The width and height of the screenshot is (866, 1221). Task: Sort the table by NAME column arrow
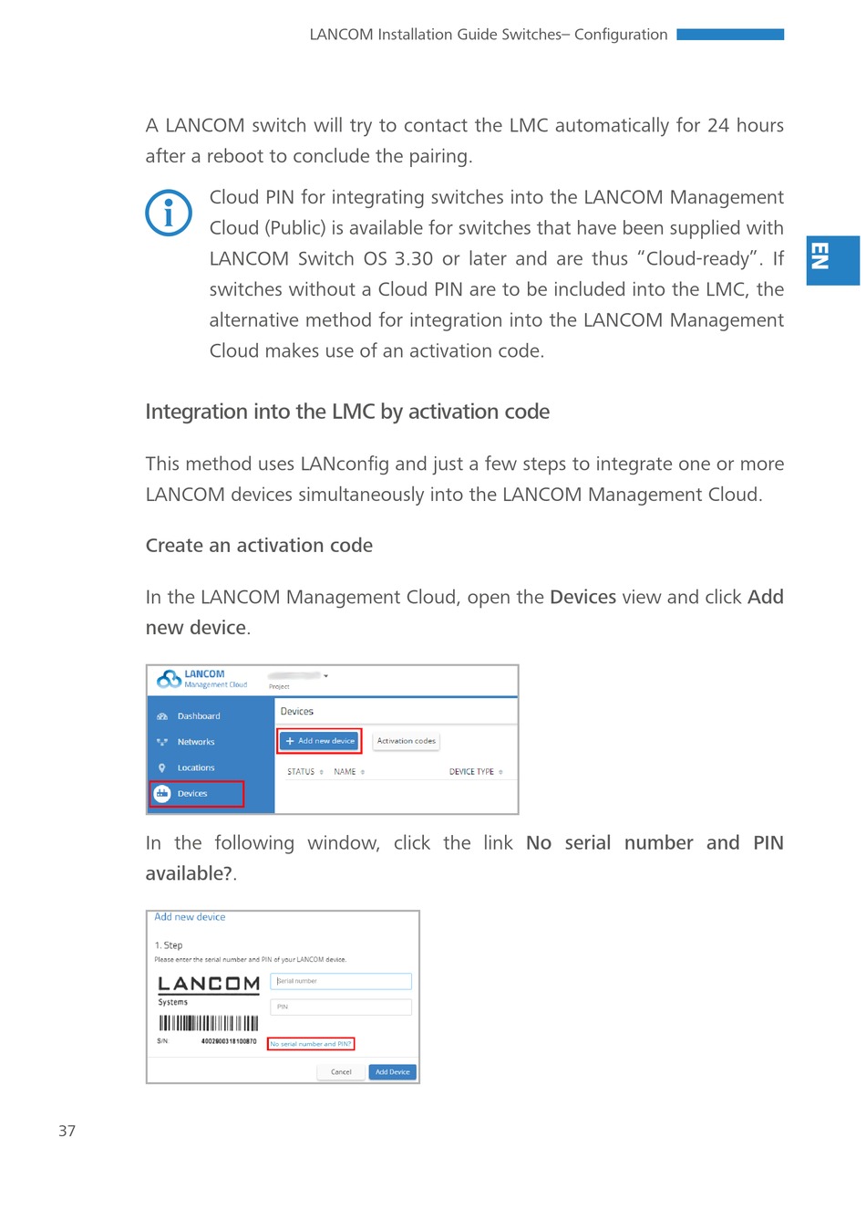click(363, 772)
